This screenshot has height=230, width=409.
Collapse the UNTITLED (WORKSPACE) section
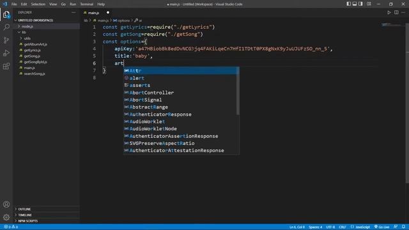pyautogui.click(x=47, y=20)
